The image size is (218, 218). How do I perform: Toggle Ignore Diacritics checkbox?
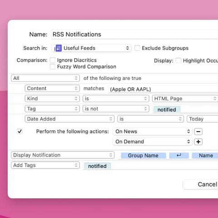[53, 60]
